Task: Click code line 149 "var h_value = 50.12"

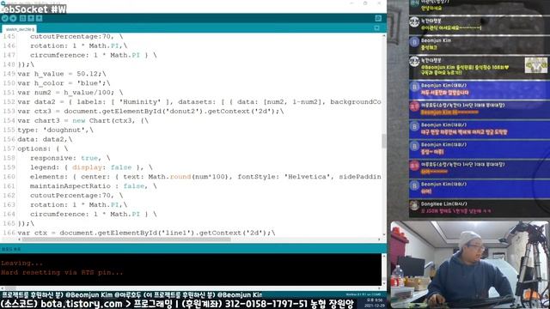Action: tap(62, 74)
